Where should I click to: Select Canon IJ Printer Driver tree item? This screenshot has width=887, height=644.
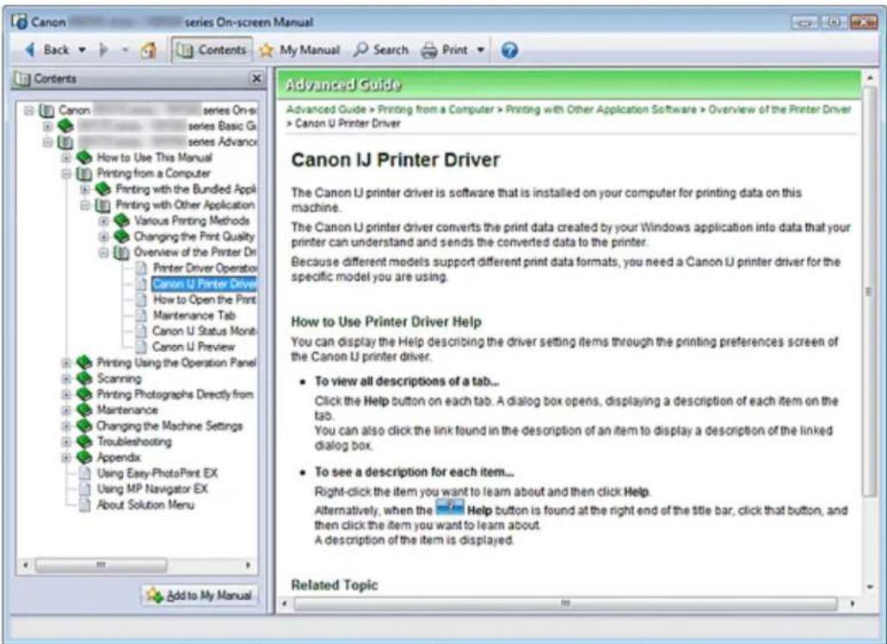pyautogui.click(x=204, y=284)
